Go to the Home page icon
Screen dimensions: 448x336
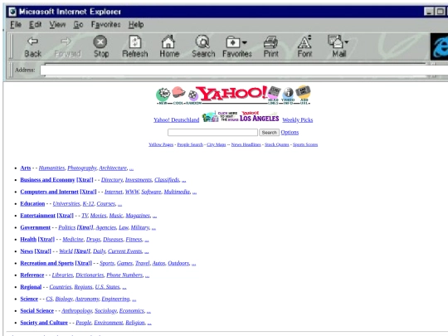(x=169, y=46)
